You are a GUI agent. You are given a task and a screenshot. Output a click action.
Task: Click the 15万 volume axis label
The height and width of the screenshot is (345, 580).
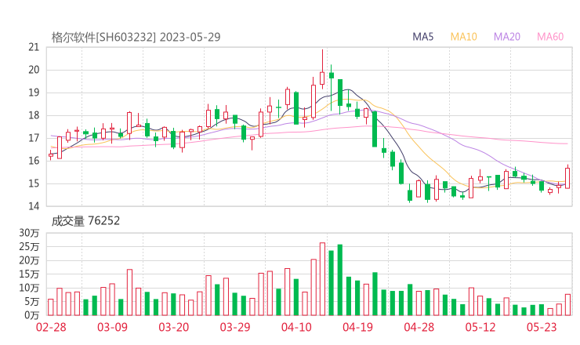[29, 274]
